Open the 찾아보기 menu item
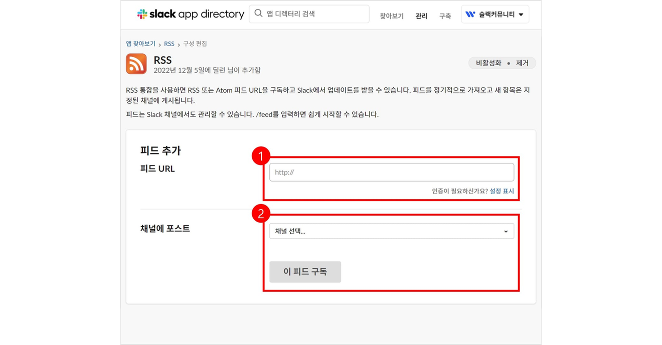The width and height of the screenshot is (662, 345). (x=392, y=16)
